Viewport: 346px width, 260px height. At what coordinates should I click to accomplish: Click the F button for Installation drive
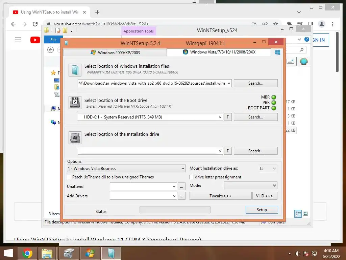[228, 151]
